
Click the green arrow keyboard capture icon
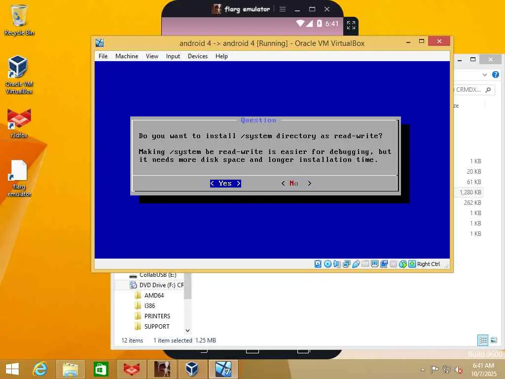(412, 264)
